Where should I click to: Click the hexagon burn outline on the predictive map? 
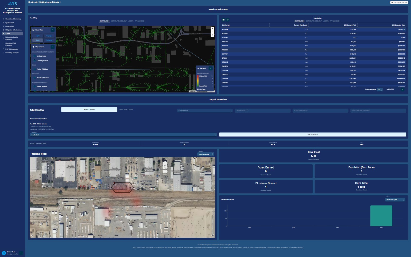coord(123,187)
